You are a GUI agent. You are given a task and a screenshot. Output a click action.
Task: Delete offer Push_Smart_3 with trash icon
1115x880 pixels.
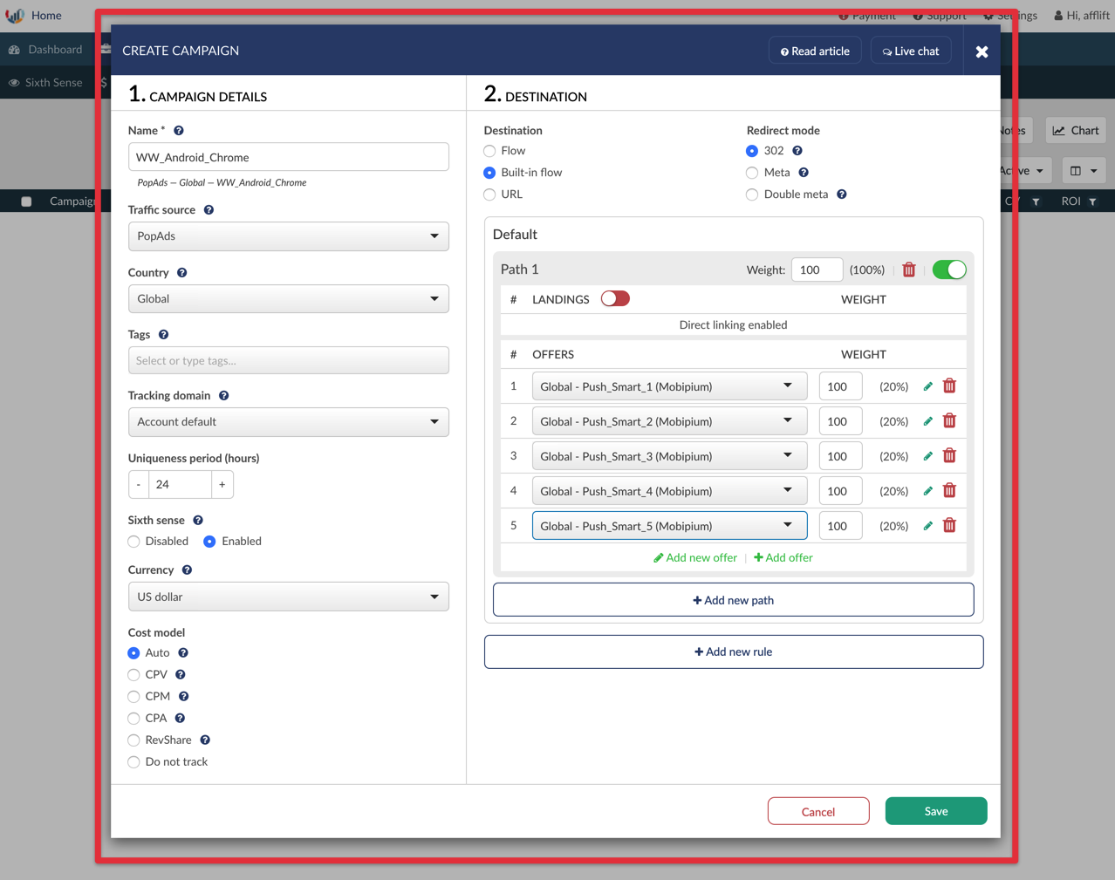pos(950,456)
